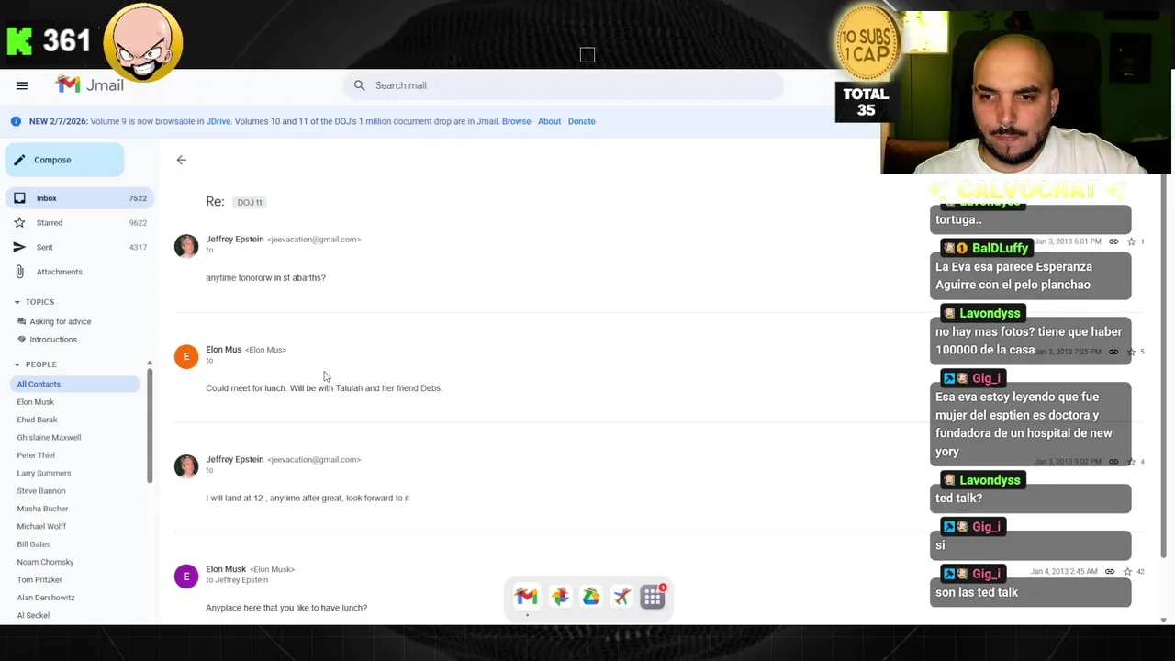
Task: Click orange E avatar for Elon Mus
Action: point(186,356)
